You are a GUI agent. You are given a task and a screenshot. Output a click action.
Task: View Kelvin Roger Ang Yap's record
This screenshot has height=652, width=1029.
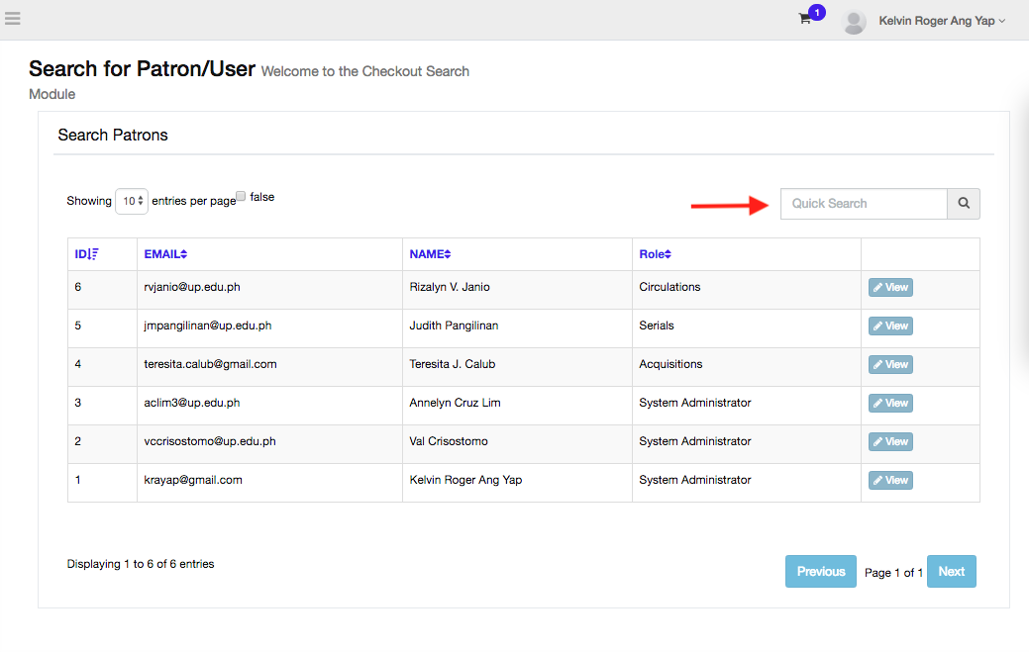point(890,480)
